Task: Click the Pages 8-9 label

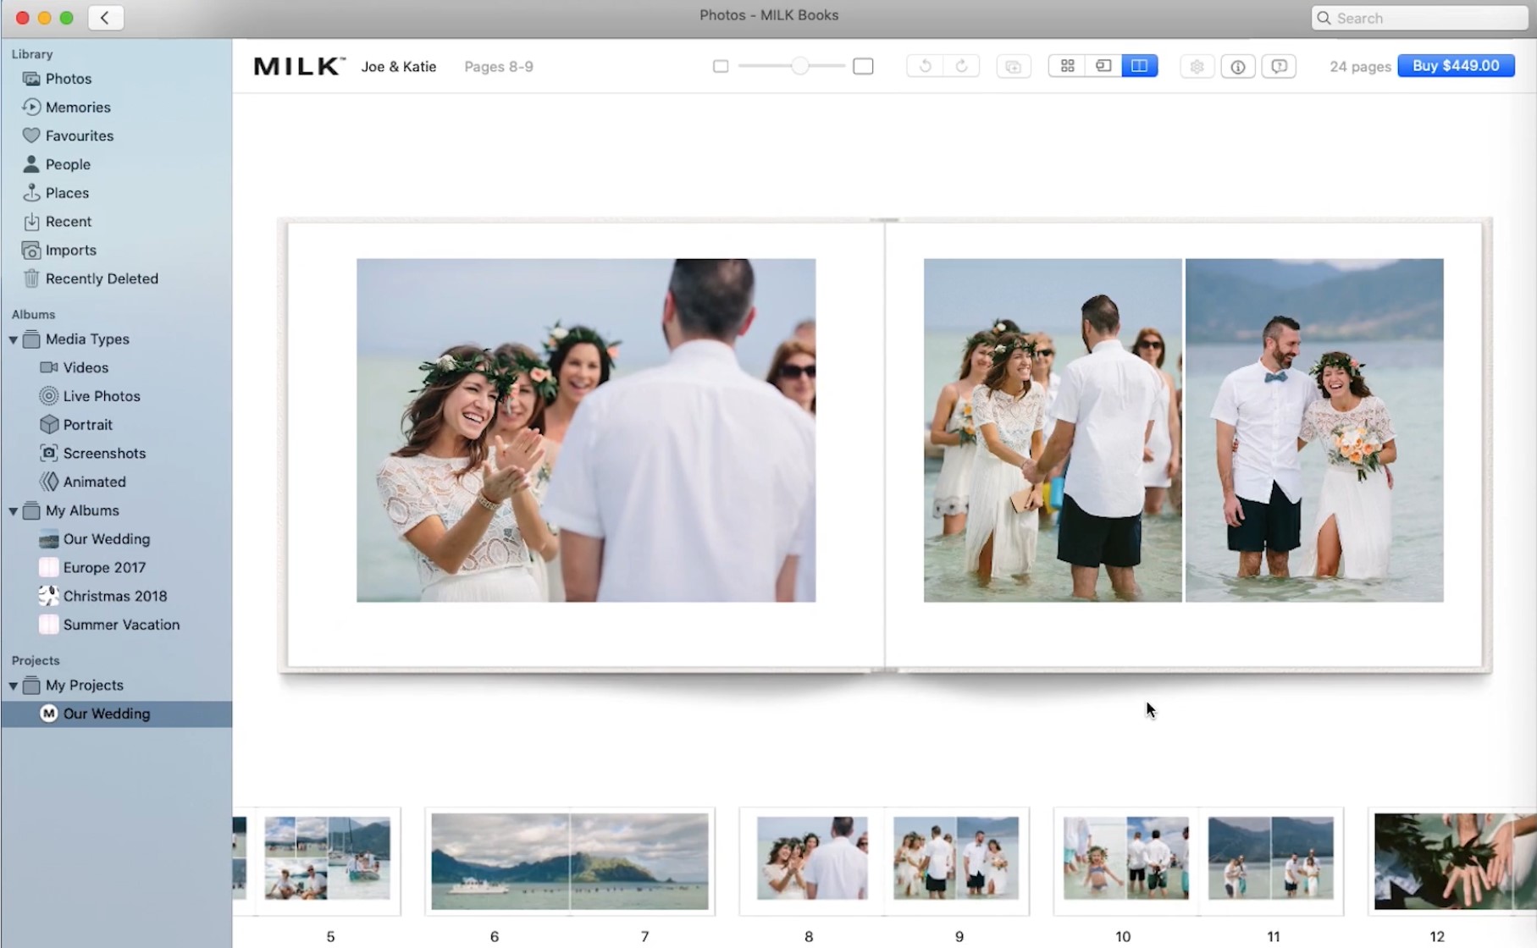Action: coord(499,67)
